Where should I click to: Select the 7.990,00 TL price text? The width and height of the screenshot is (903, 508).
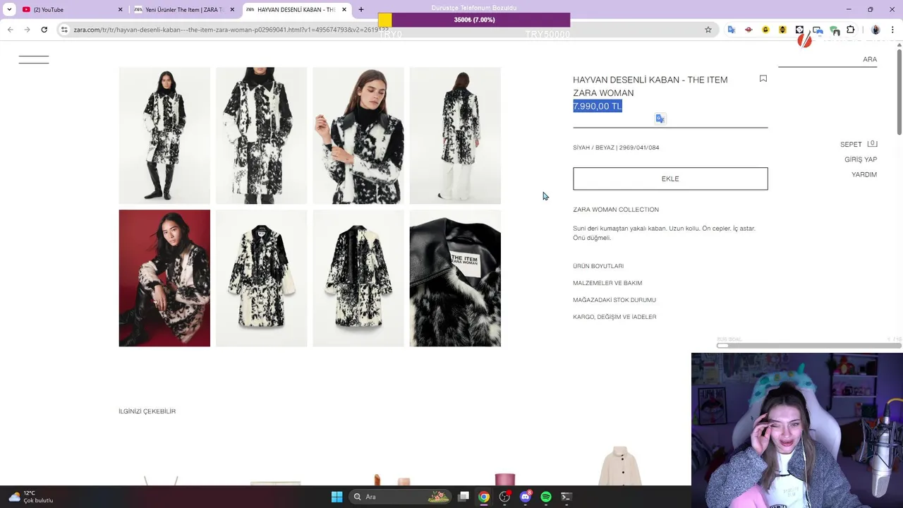coord(598,106)
